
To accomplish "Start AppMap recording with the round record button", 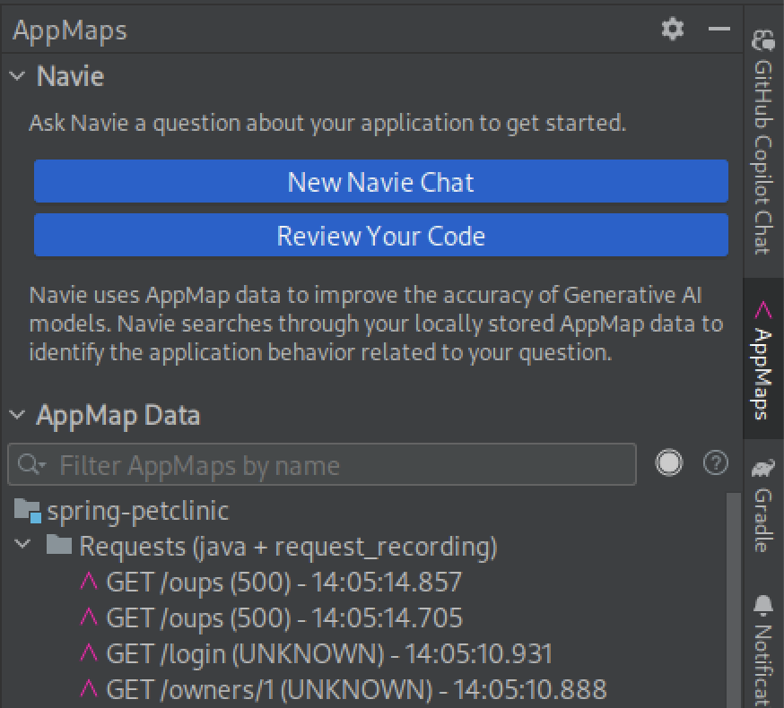I will click(x=669, y=462).
